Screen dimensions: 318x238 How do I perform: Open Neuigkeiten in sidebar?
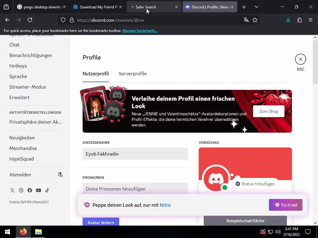click(x=22, y=138)
